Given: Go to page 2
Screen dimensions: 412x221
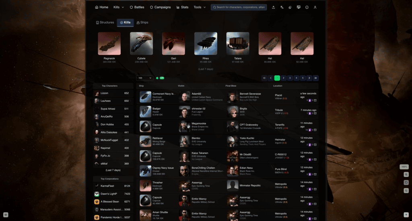Looking at the screenshot, I should click(284, 78).
